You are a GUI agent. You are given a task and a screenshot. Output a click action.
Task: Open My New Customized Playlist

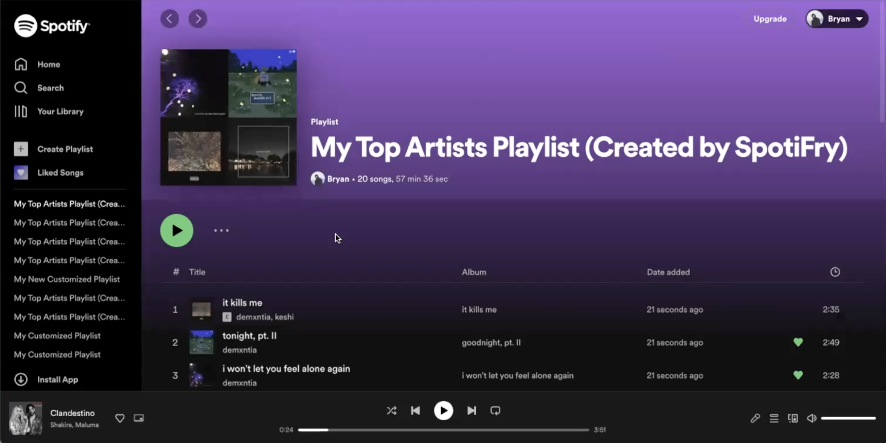(67, 279)
